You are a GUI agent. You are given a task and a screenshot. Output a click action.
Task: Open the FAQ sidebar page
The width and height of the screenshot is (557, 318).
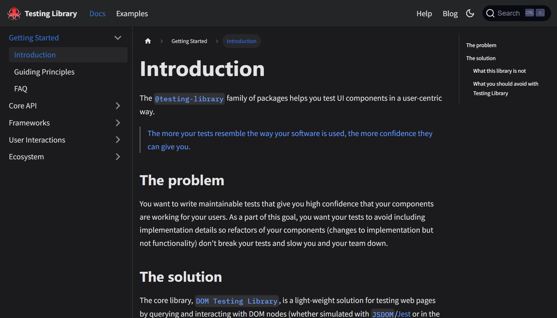21,89
